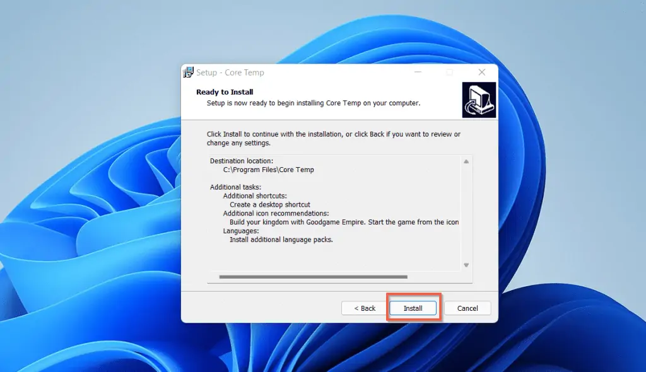Click the scrollbar up arrow in summary box
The height and width of the screenshot is (372, 646).
[x=466, y=161]
